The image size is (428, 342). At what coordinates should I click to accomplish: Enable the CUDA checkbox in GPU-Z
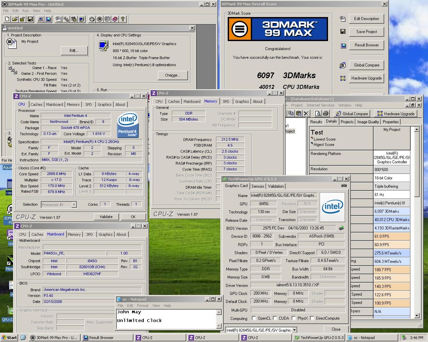click(275, 318)
